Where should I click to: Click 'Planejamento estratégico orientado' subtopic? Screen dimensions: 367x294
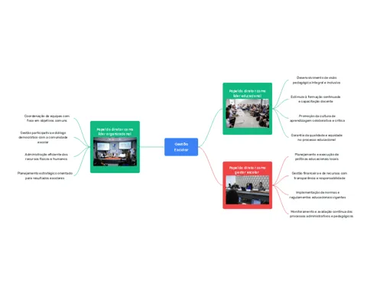click(45, 175)
